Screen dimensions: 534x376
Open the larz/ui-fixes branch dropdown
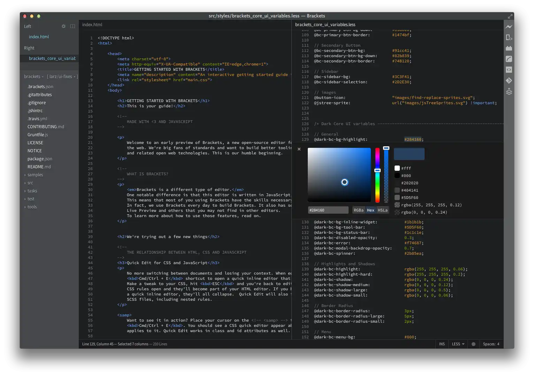click(62, 77)
